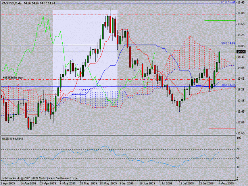The height and width of the screenshot is (186, 248).
Task: Select the short red horizontal line near 11.85
Action: pyautogui.click(x=223, y=128)
